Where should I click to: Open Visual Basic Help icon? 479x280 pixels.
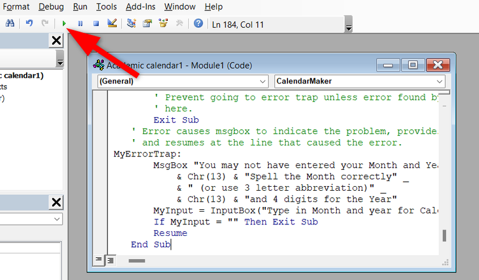198,23
